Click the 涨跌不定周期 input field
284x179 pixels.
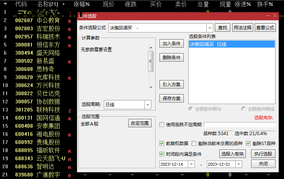240,125
